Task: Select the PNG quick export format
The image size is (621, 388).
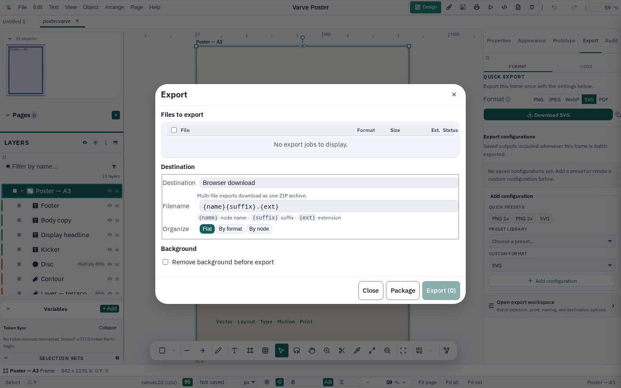Action: point(538,100)
